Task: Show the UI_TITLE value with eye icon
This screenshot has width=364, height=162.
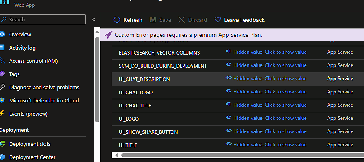Action: [x=229, y=144]
